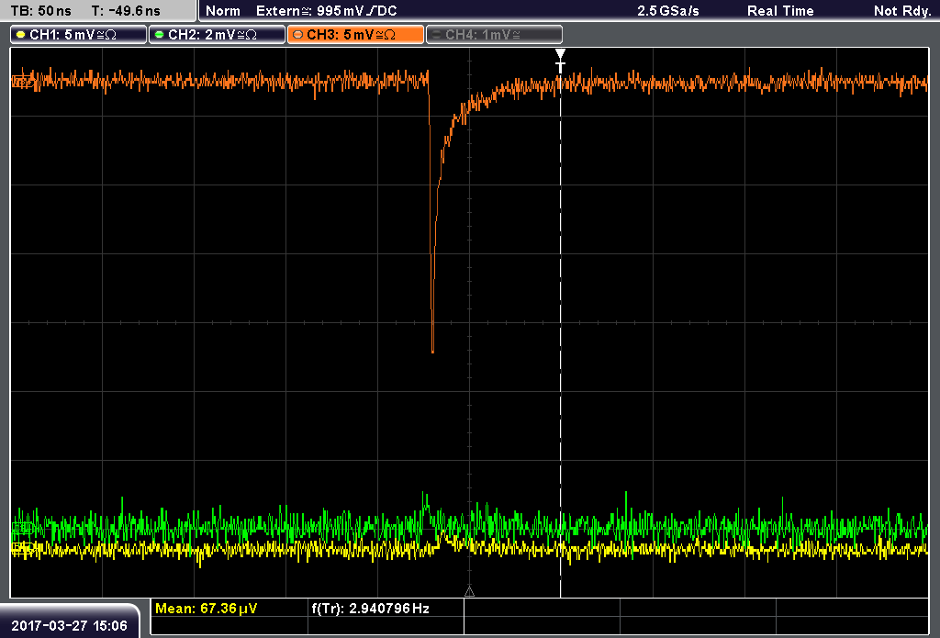
Task: Click the T: -49.6 ns trigger offset readout
Action: (126, 11)
